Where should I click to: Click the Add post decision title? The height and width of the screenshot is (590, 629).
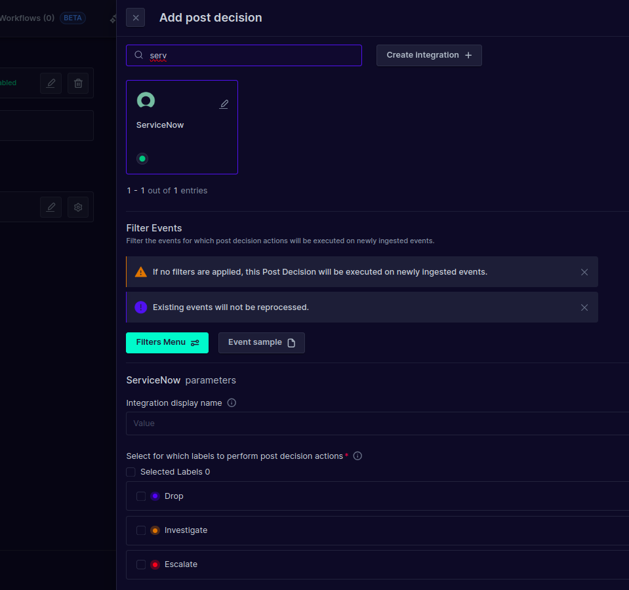coord(211,18)
